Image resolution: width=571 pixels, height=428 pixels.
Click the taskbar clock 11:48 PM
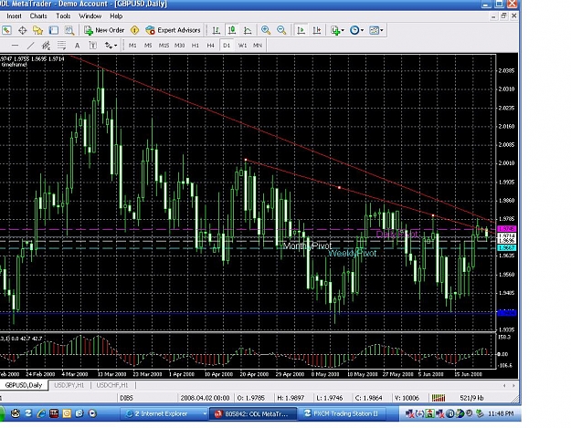click(501, 413)
